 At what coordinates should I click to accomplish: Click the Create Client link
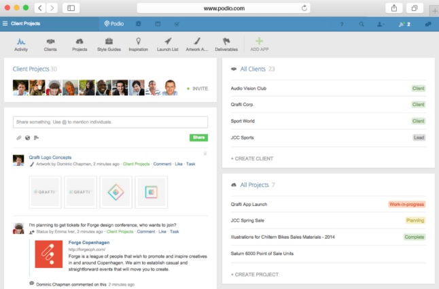[x=252, y=158]
